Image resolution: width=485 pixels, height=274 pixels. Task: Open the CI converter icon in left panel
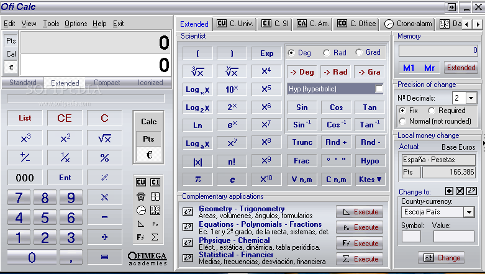pyautogui.click(x=155, y=182)
